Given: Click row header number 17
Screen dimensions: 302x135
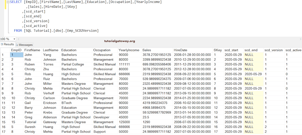Looking at the screenshot, I should point(5,132).
